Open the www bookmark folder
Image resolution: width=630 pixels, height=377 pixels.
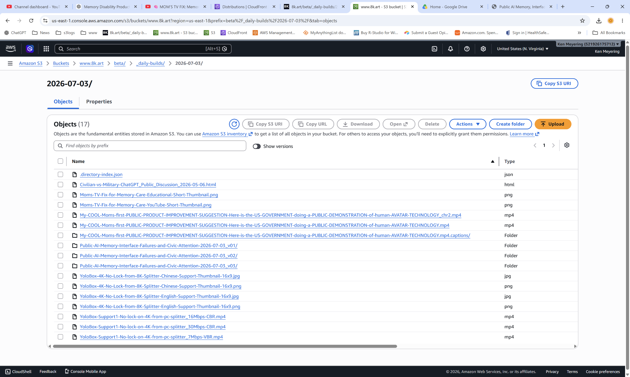point(89,33)
